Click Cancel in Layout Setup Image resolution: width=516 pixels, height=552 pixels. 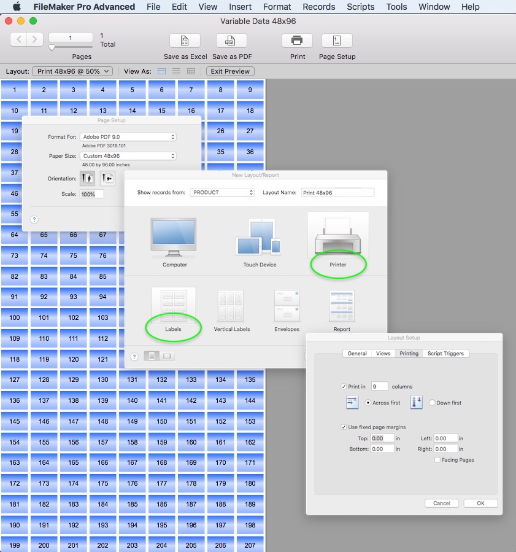(x=441, y=503)
